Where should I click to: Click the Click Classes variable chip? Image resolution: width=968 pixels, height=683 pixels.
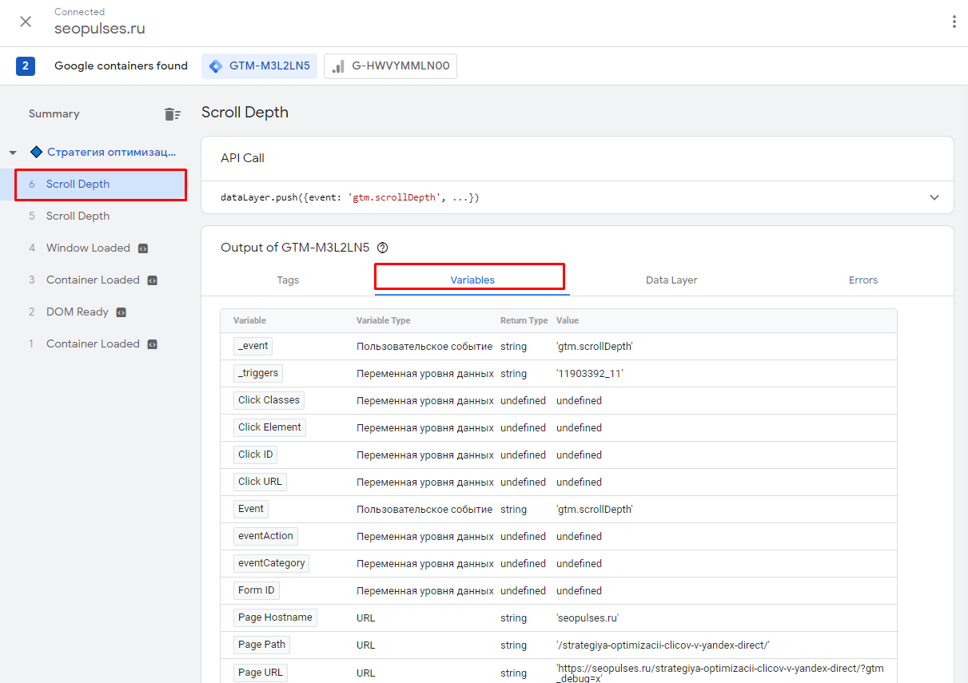pos(269,400)
